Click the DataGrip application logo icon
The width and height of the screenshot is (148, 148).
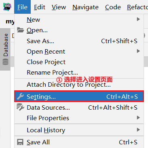click(7, 7)
